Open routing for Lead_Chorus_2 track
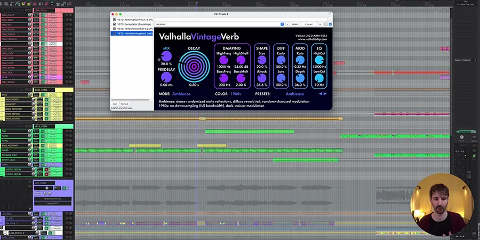 click(x=44, y=233)
